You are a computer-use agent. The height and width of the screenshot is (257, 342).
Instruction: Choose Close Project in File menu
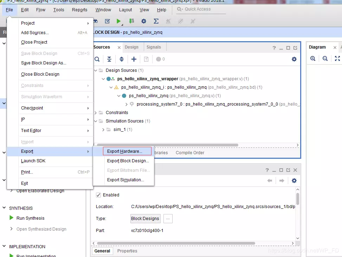pos(34,42)
